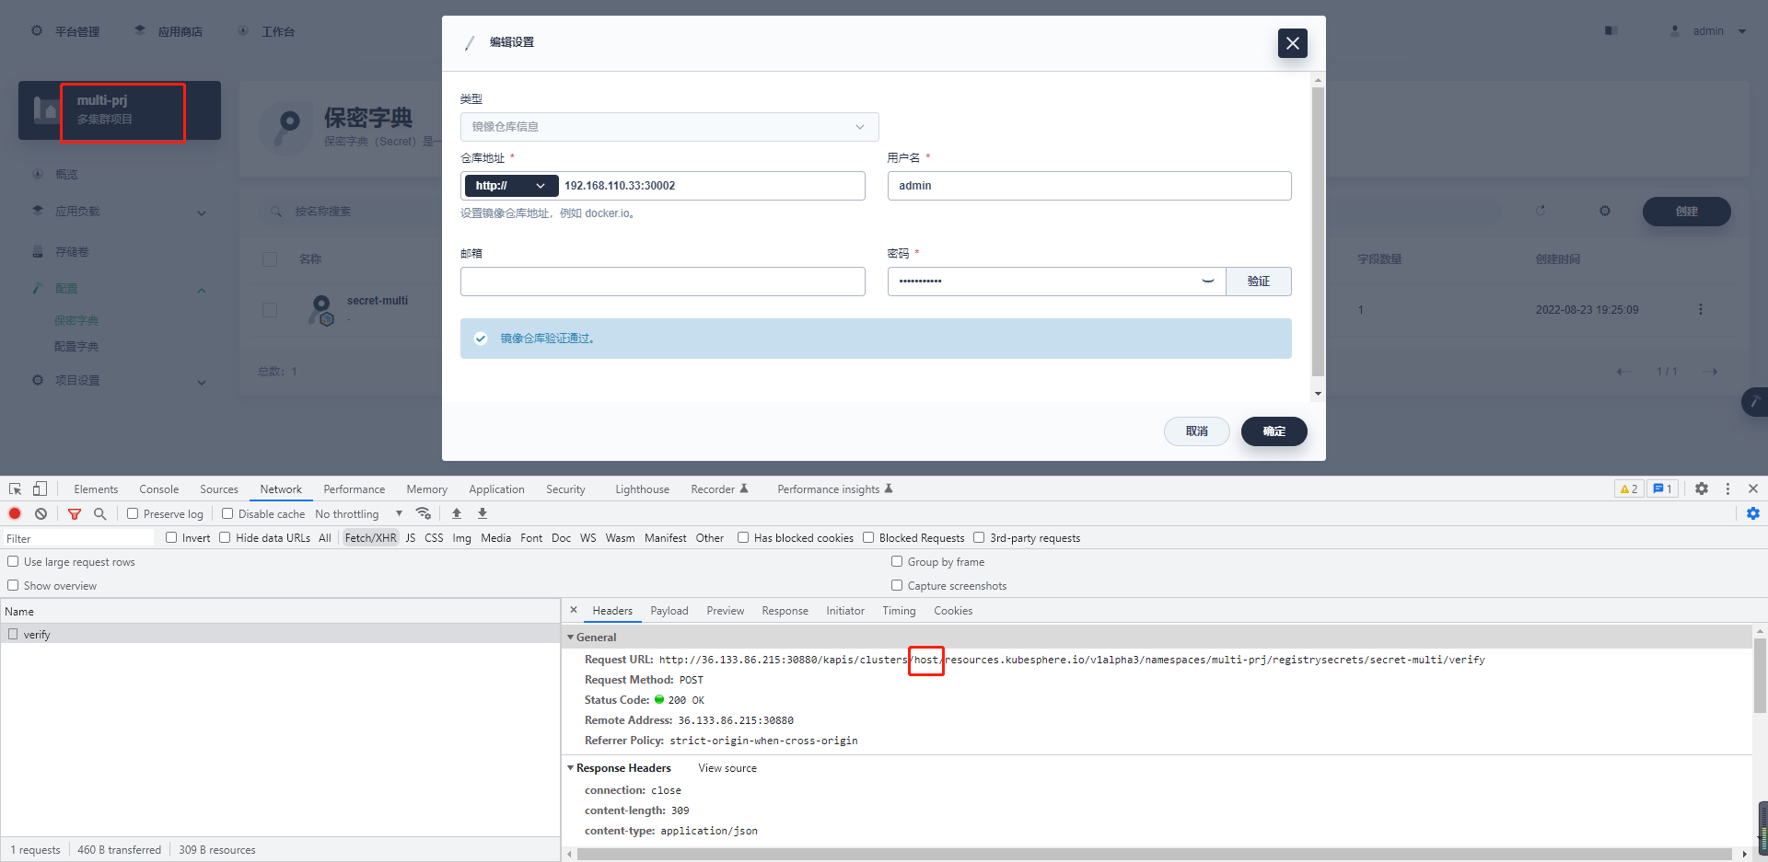The image size is (1768, 862).
Task: Click the 验证 verify button
Action: coord(1258,281)
